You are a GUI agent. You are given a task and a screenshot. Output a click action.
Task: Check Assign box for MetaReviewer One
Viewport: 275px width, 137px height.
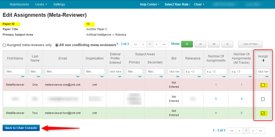coord(263,85)
